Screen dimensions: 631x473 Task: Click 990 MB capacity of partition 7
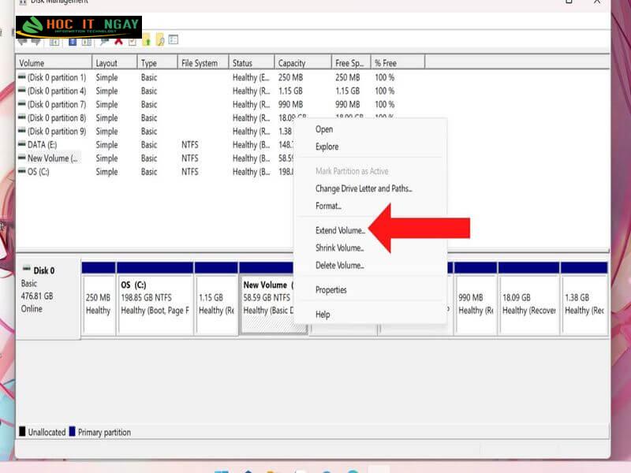(x=290, y=104)
